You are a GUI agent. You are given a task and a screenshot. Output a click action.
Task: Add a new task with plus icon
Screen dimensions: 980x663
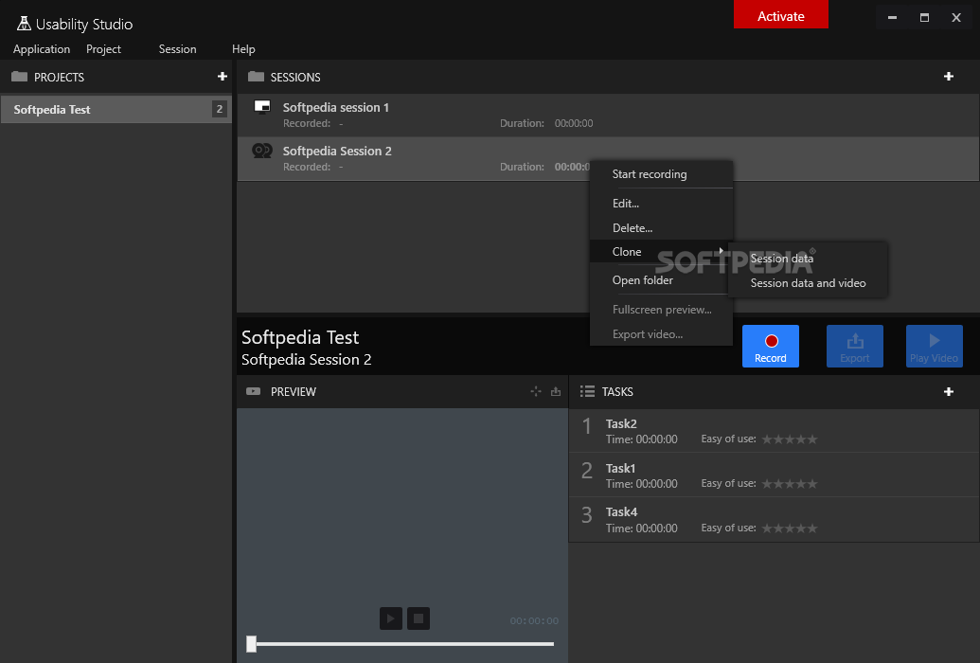(x=948, y=391)
